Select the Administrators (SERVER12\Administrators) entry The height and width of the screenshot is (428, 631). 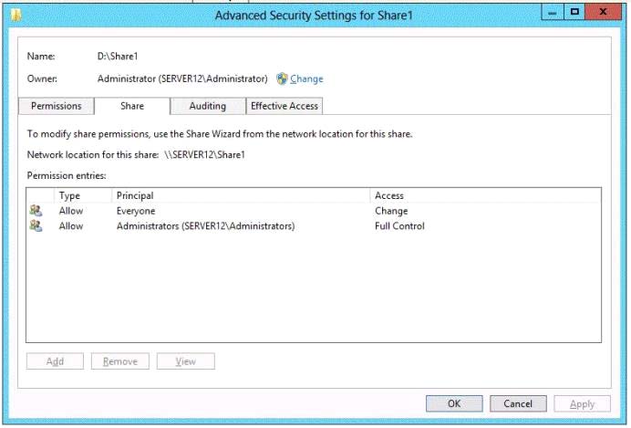[205, 226]
